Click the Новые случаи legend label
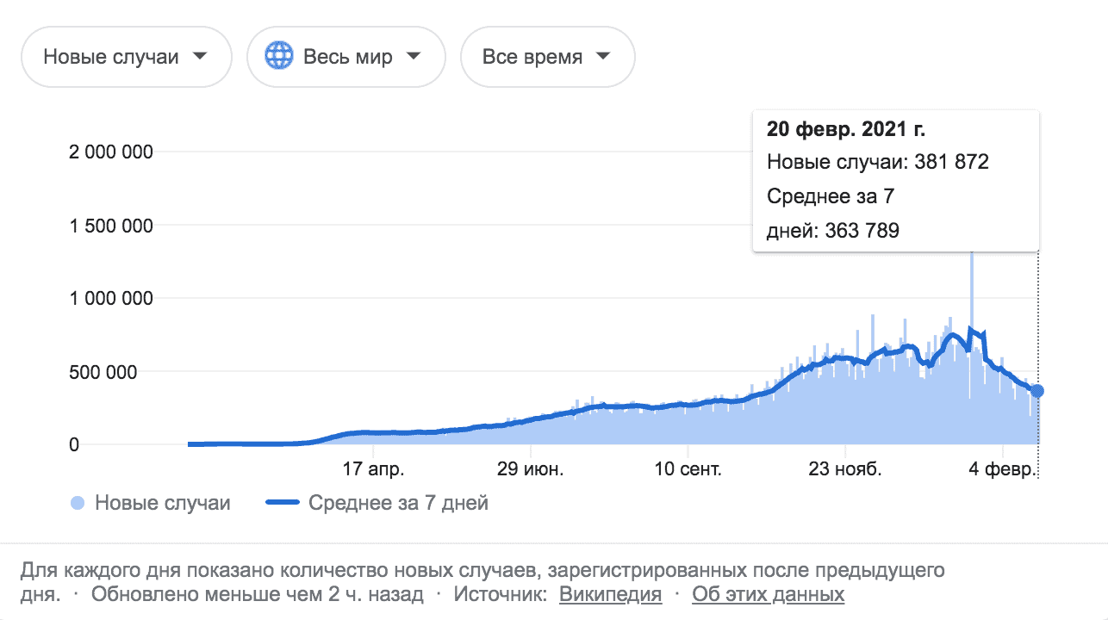Screen dimensions: 1108x620 point(163,503)
